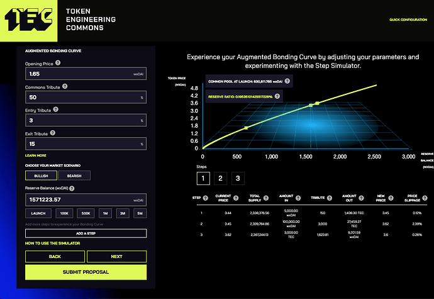Open Quick Configuration link
Screen dimensions: 434x299
pyautogui.click(x=408, y=20)
